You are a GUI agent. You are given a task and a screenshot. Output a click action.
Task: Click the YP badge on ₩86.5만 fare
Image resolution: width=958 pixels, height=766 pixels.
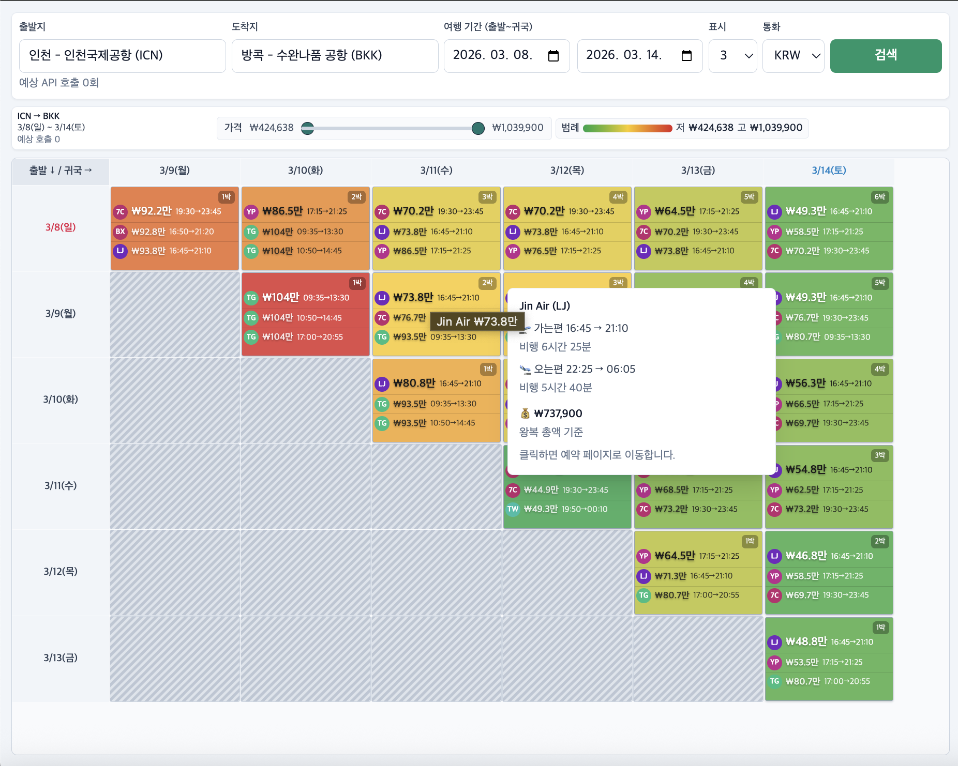251,211
